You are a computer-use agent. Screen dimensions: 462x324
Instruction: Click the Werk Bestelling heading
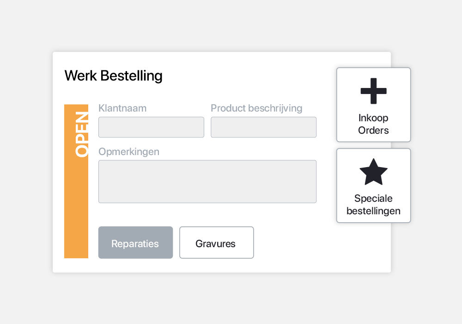pyautogui.click(x=114, y=76)
